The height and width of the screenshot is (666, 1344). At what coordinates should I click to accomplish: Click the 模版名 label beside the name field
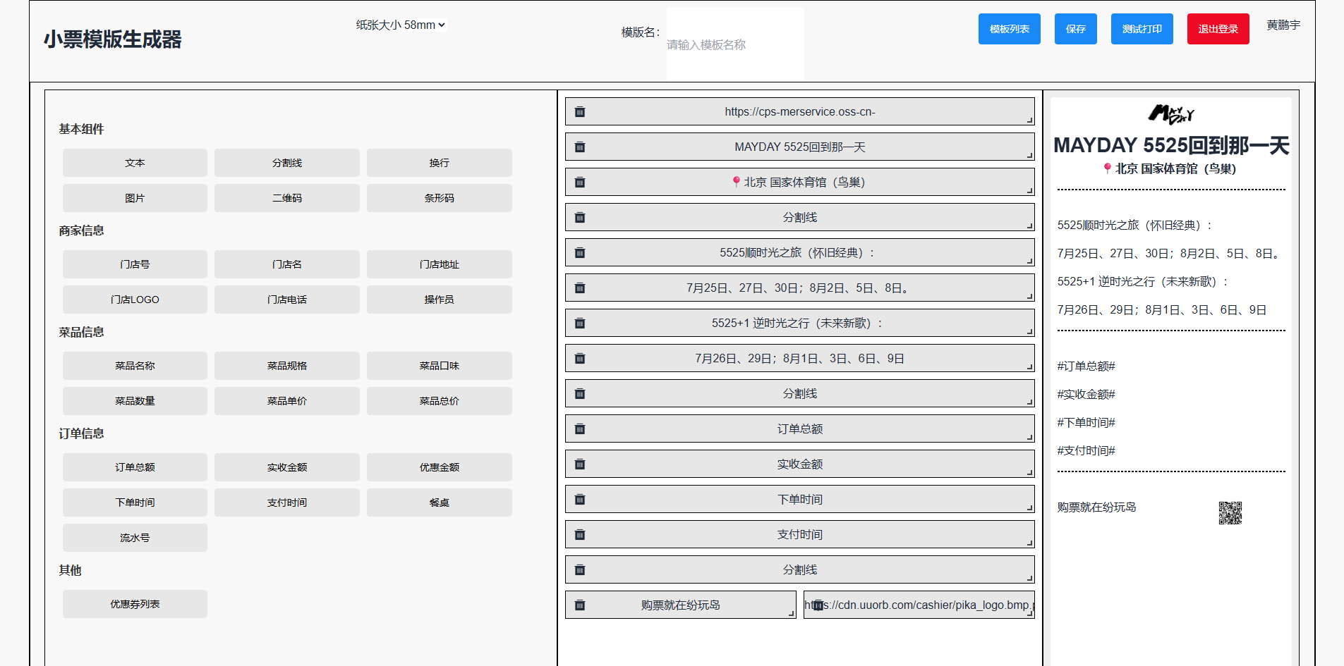641,32
